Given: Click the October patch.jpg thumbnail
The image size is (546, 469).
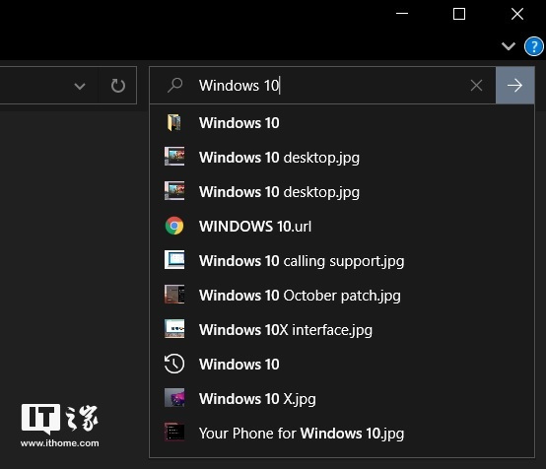Looking at the screenshot, I should pyautogui.click(x=174, y=295).
